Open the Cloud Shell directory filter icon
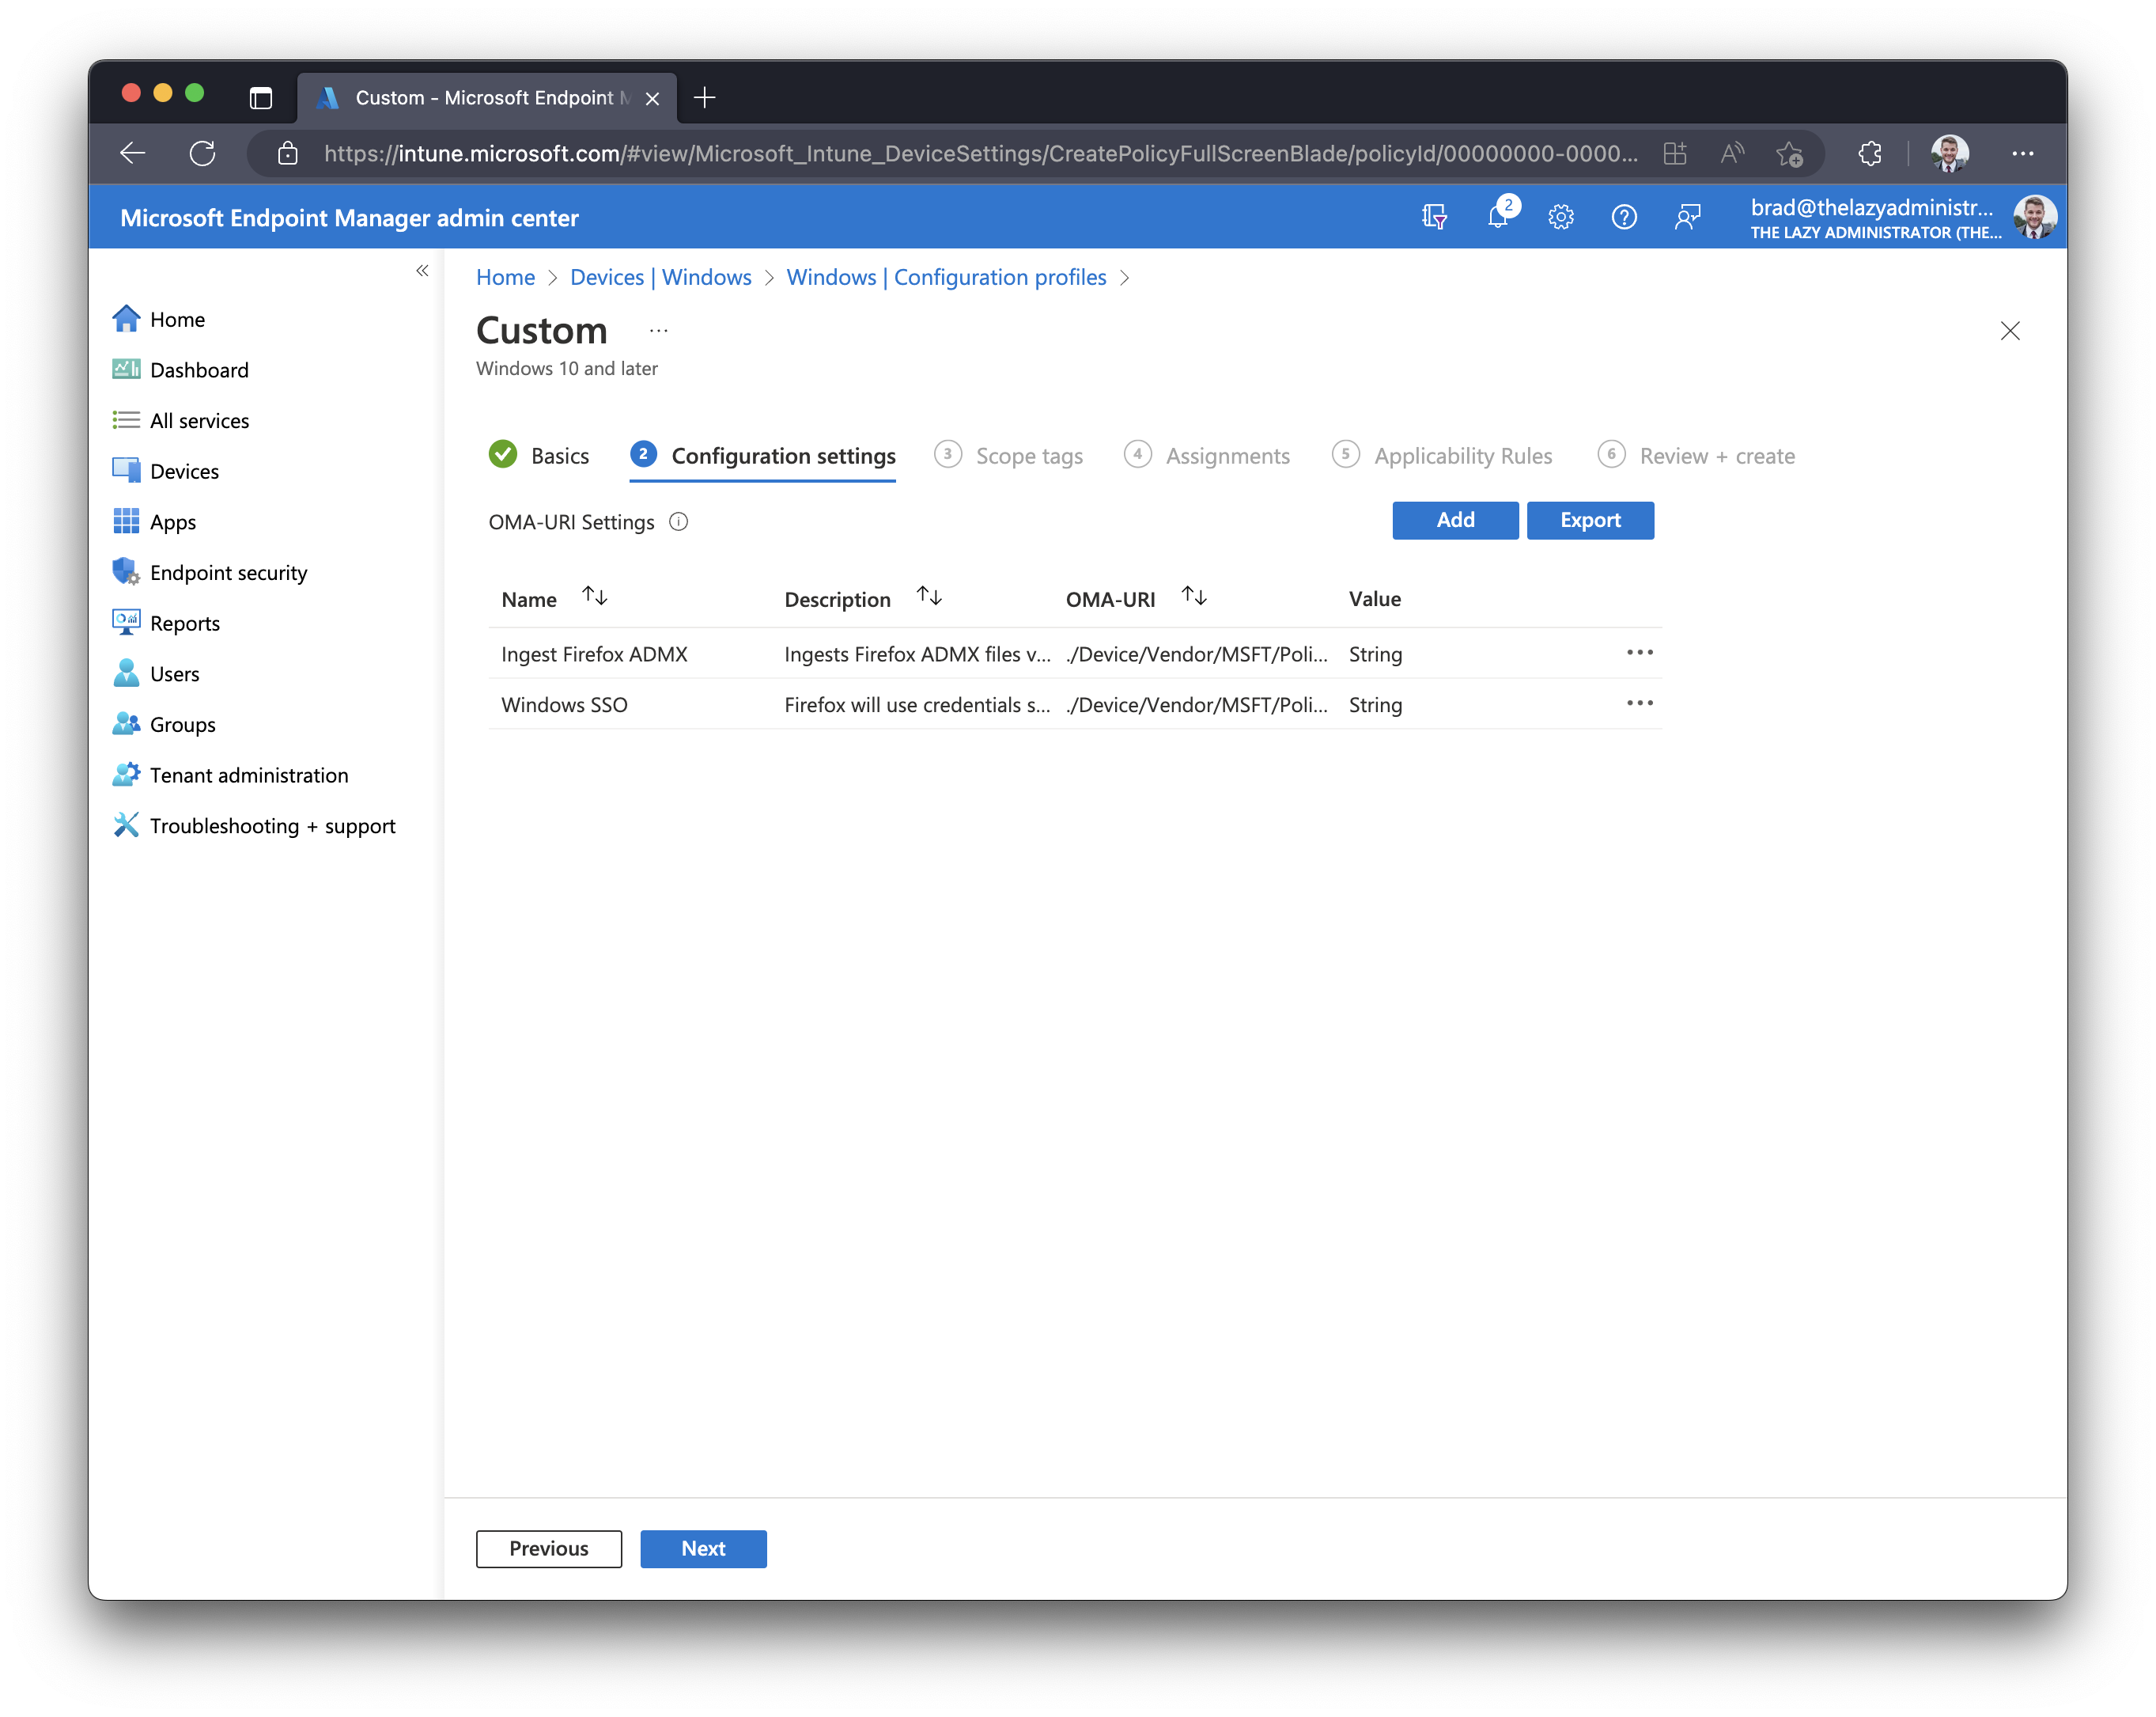Screen dimensions: 2156x1717 1433,217
